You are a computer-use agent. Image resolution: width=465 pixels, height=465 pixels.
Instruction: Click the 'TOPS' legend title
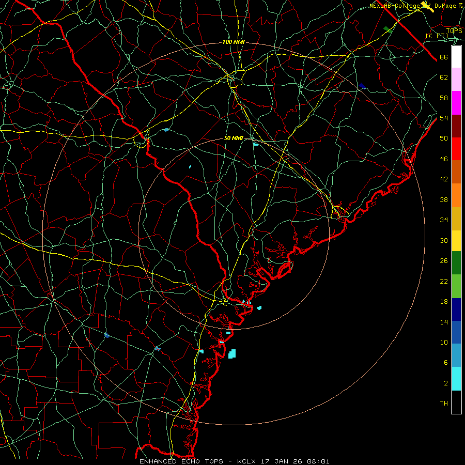[x=454, y=30]
